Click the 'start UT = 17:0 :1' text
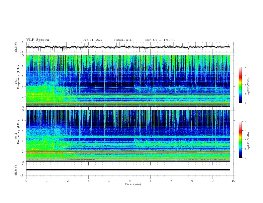The width and height of the screenshot is (263, 203). tap(160, 40)
